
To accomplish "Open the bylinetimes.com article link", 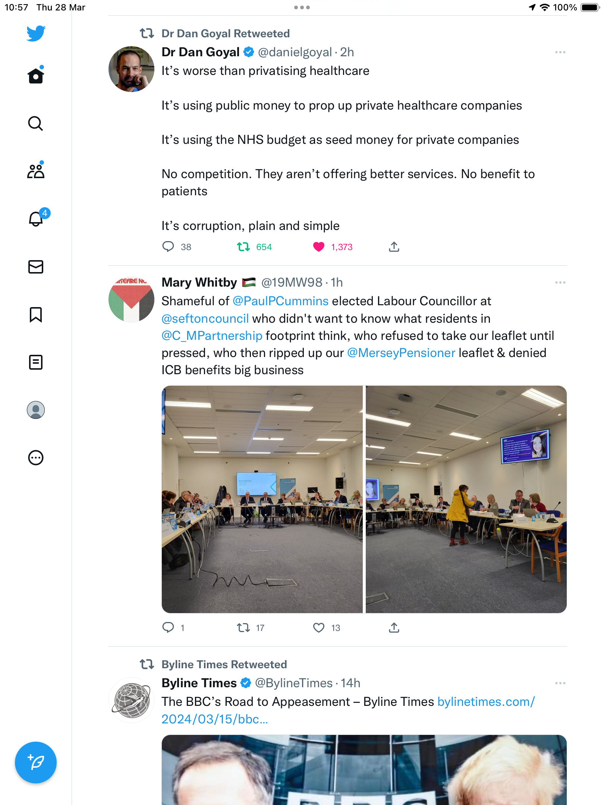I will pyautogui.click(x=348, y=710).
